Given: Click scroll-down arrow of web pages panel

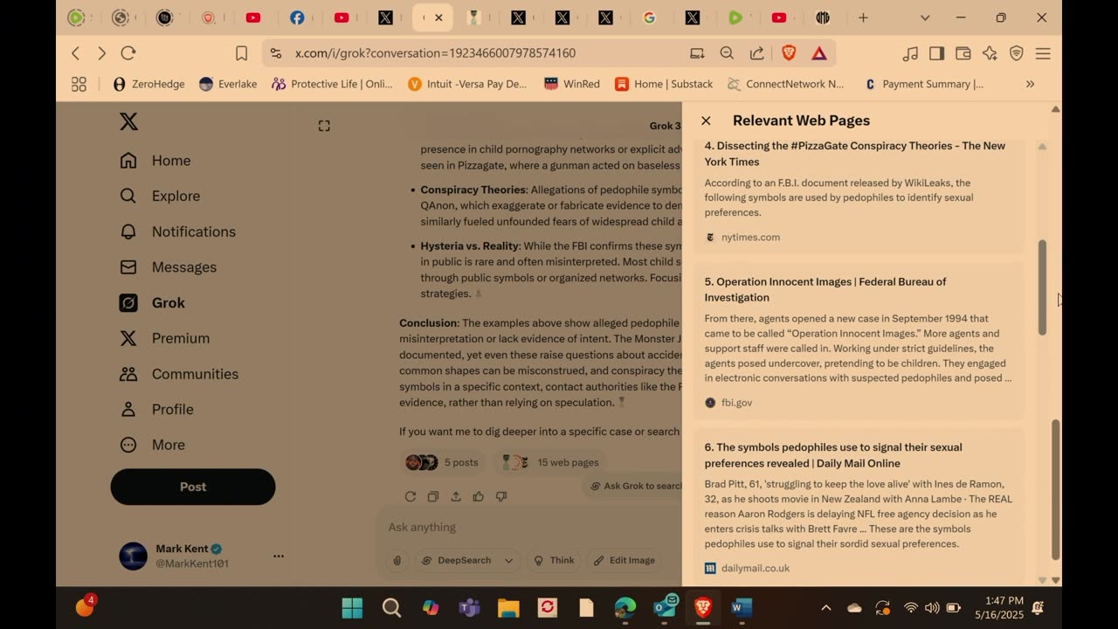Looking at the screenshot, I should tap(1042, 580).
